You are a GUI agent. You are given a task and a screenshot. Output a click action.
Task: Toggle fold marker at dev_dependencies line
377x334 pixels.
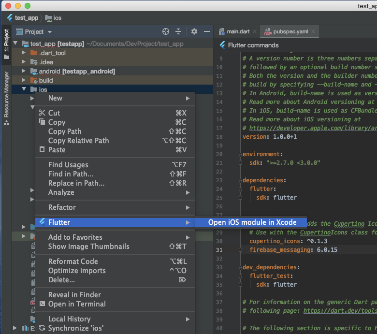[x=240, y=267]
